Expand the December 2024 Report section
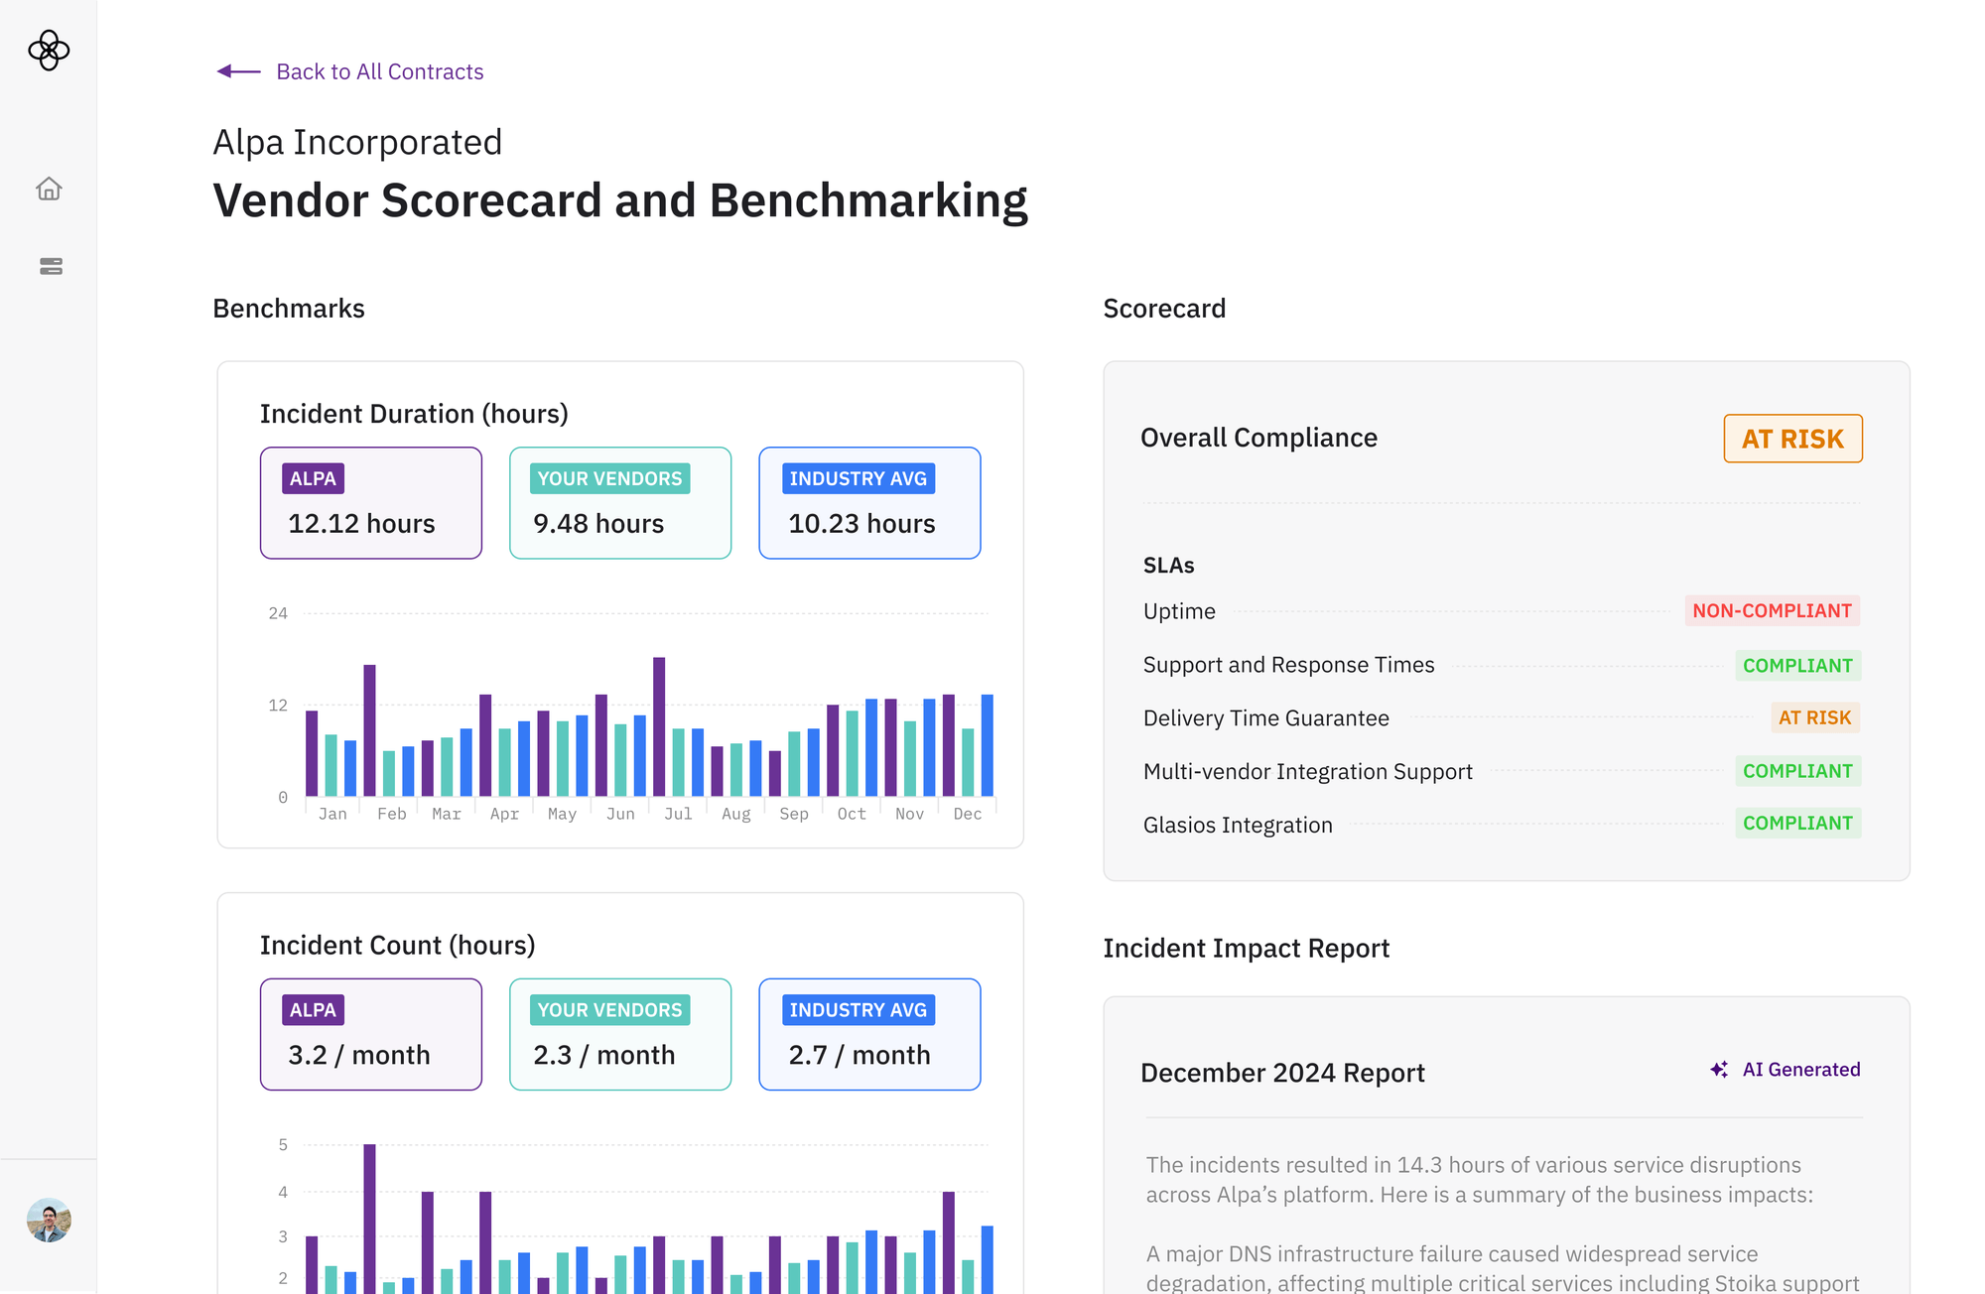 click(1282, 1073)
